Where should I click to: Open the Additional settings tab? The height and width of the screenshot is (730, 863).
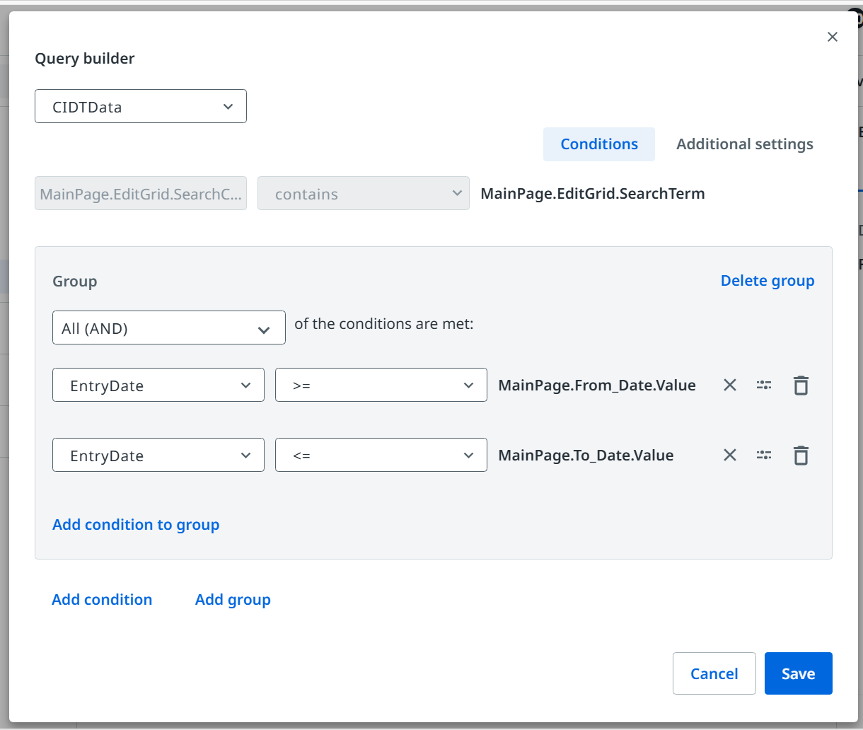pos(745,144)
